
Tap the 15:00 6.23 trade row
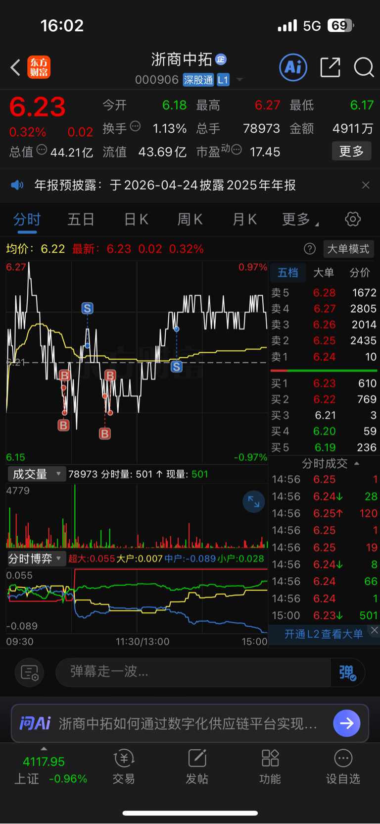click(x=325, y=615)
